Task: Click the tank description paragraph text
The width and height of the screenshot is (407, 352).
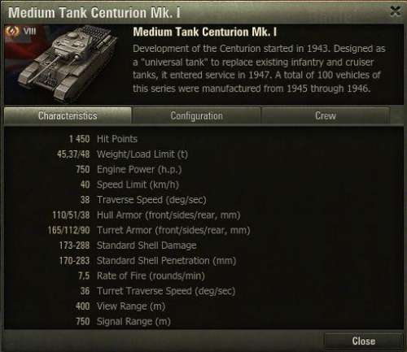Action: click(259, 68)
